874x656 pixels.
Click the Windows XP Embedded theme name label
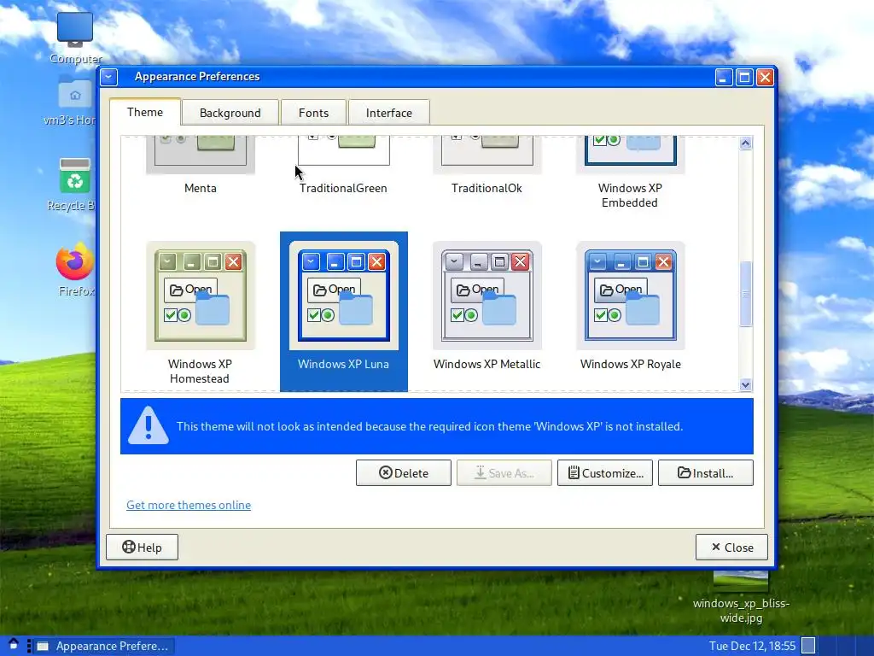pyautogui.click(x=630, y=196)
